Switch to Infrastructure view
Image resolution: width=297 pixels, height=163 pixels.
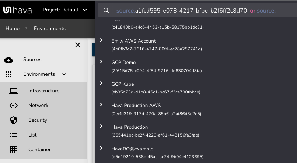tap(44, 91)
